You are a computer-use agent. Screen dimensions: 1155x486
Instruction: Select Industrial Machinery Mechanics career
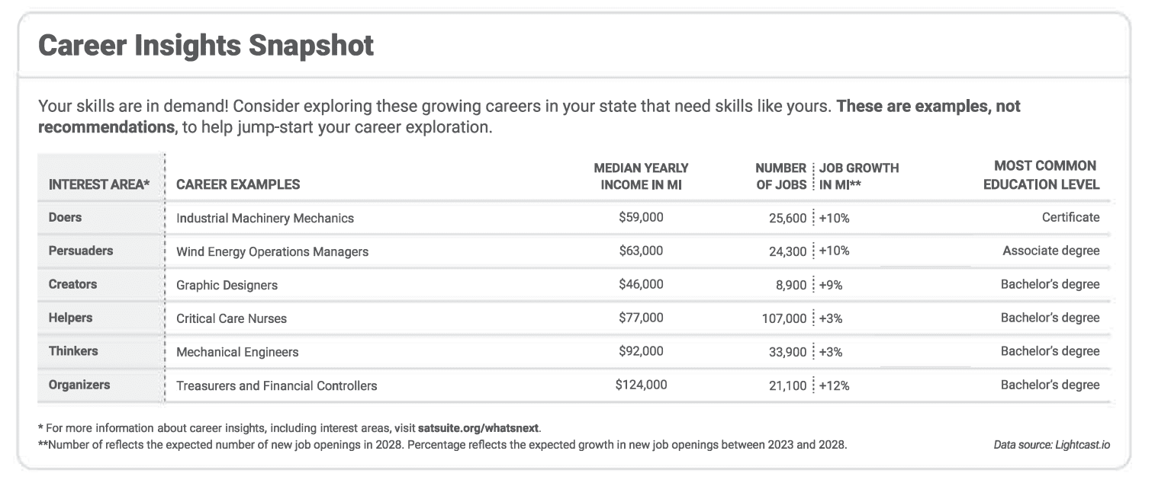265,218
